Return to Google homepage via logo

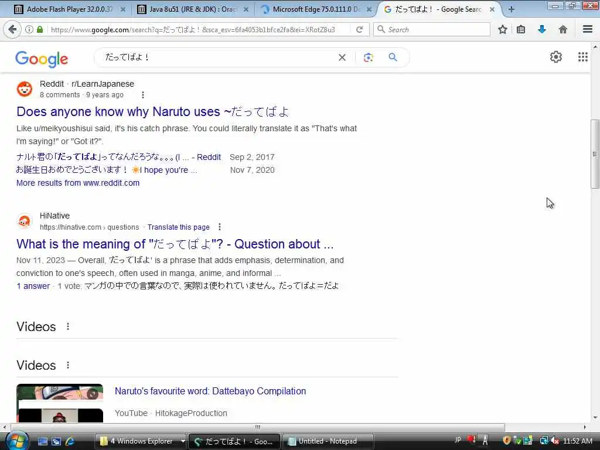[42, 59]
